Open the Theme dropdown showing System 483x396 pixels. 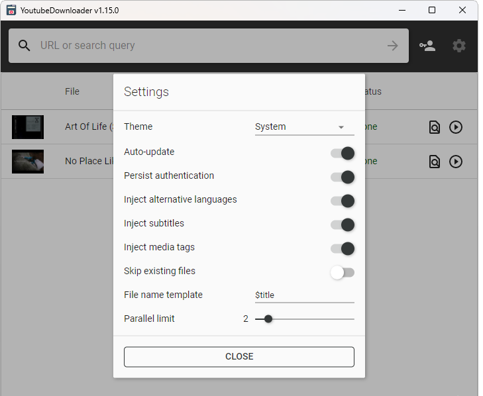304,127
